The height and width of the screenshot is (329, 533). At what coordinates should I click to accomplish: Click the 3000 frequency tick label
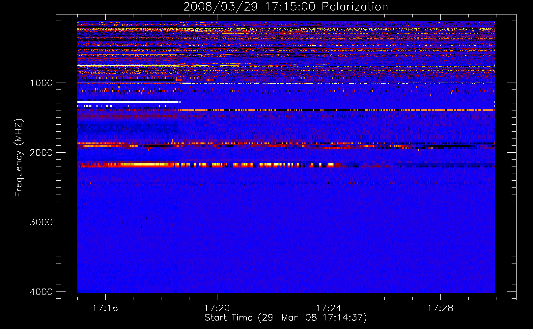(41, 222)
